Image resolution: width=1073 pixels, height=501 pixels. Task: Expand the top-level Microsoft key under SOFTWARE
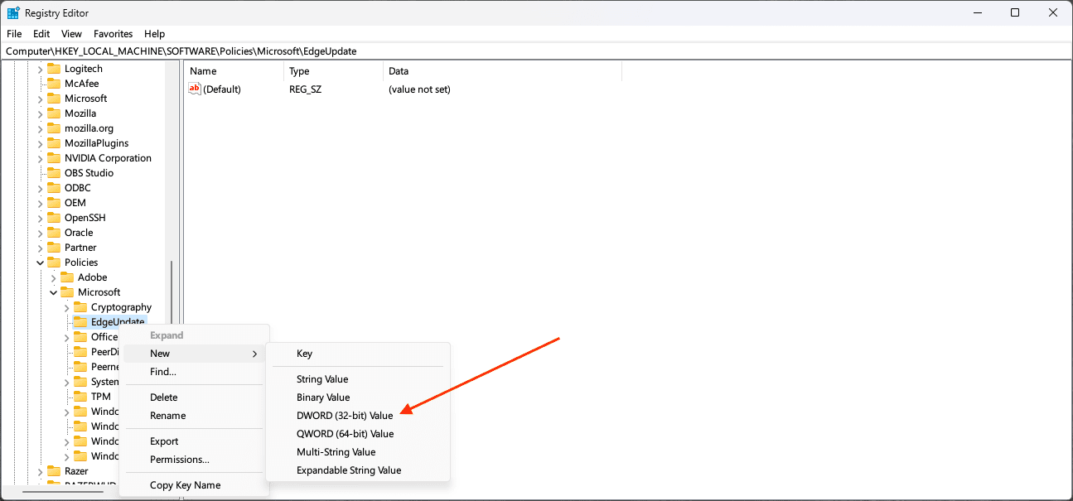click(x=41, y=99)
